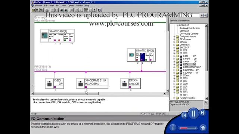
Task: Click the catalog scrollbar up arrow
Action: tap(206, 25)
